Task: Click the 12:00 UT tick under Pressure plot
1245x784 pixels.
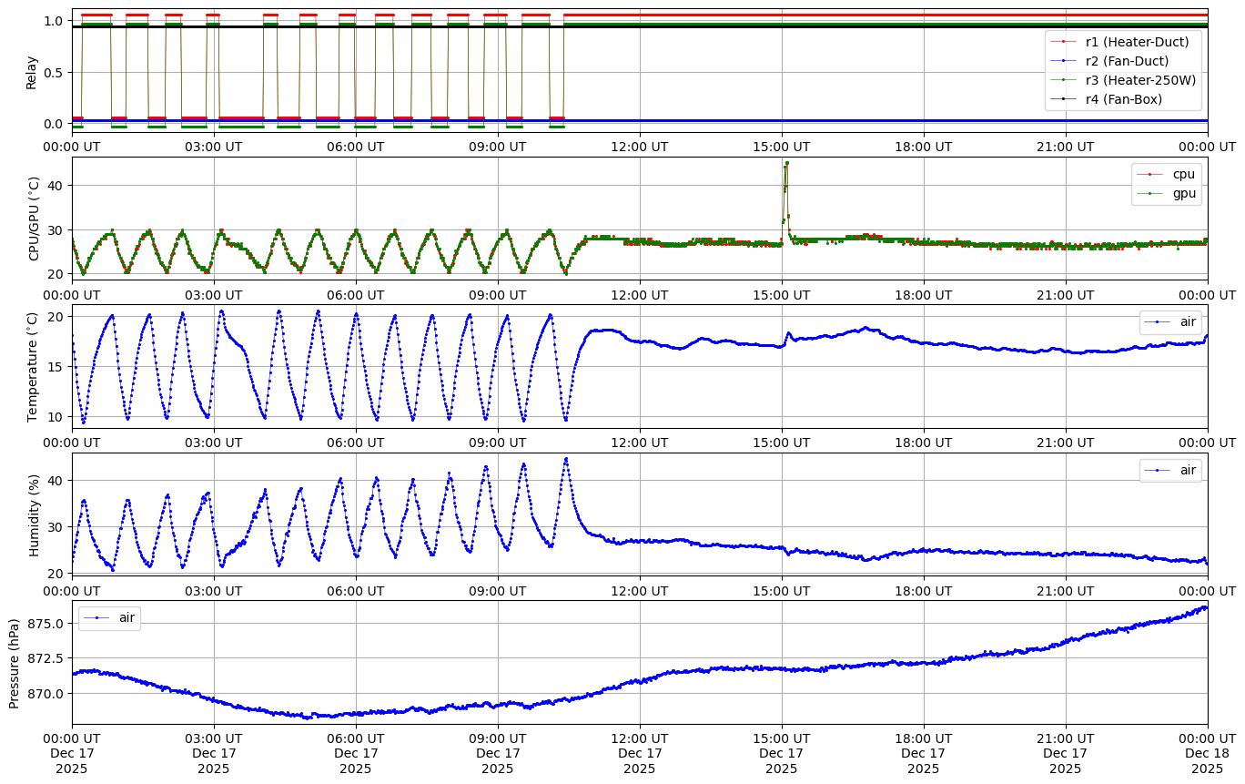Action: 640,738
